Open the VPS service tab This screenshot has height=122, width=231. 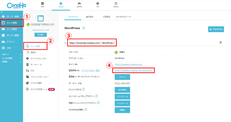tap(42, 5)
